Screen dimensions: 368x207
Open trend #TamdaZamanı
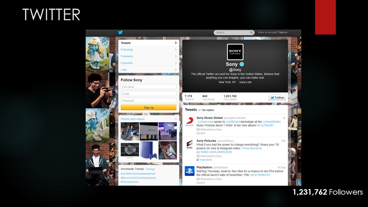[x=130, y=182]
